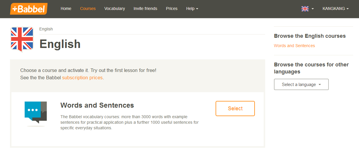Screen dimensions: 359x160
Task: Open the Help dropdown menu
Action: coord(192,9)
